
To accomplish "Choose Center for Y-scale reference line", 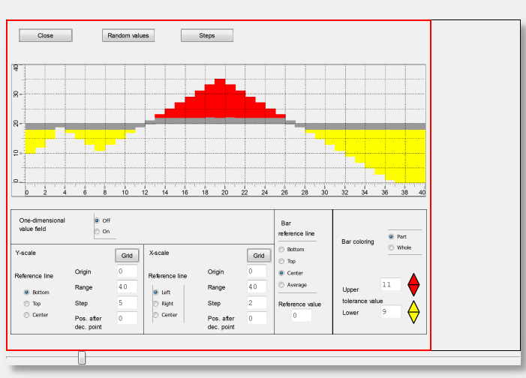I will click(x=27, y=315).
